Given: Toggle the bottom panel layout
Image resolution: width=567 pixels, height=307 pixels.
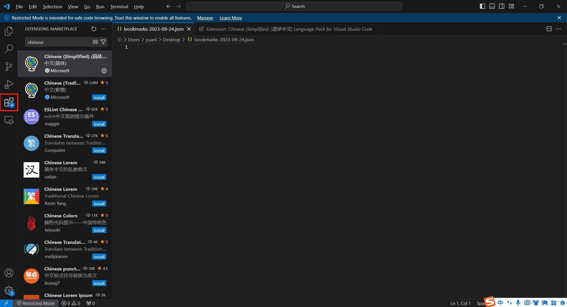Looking at the screenshot, I should pyautogui.click(x=492, y=6).
